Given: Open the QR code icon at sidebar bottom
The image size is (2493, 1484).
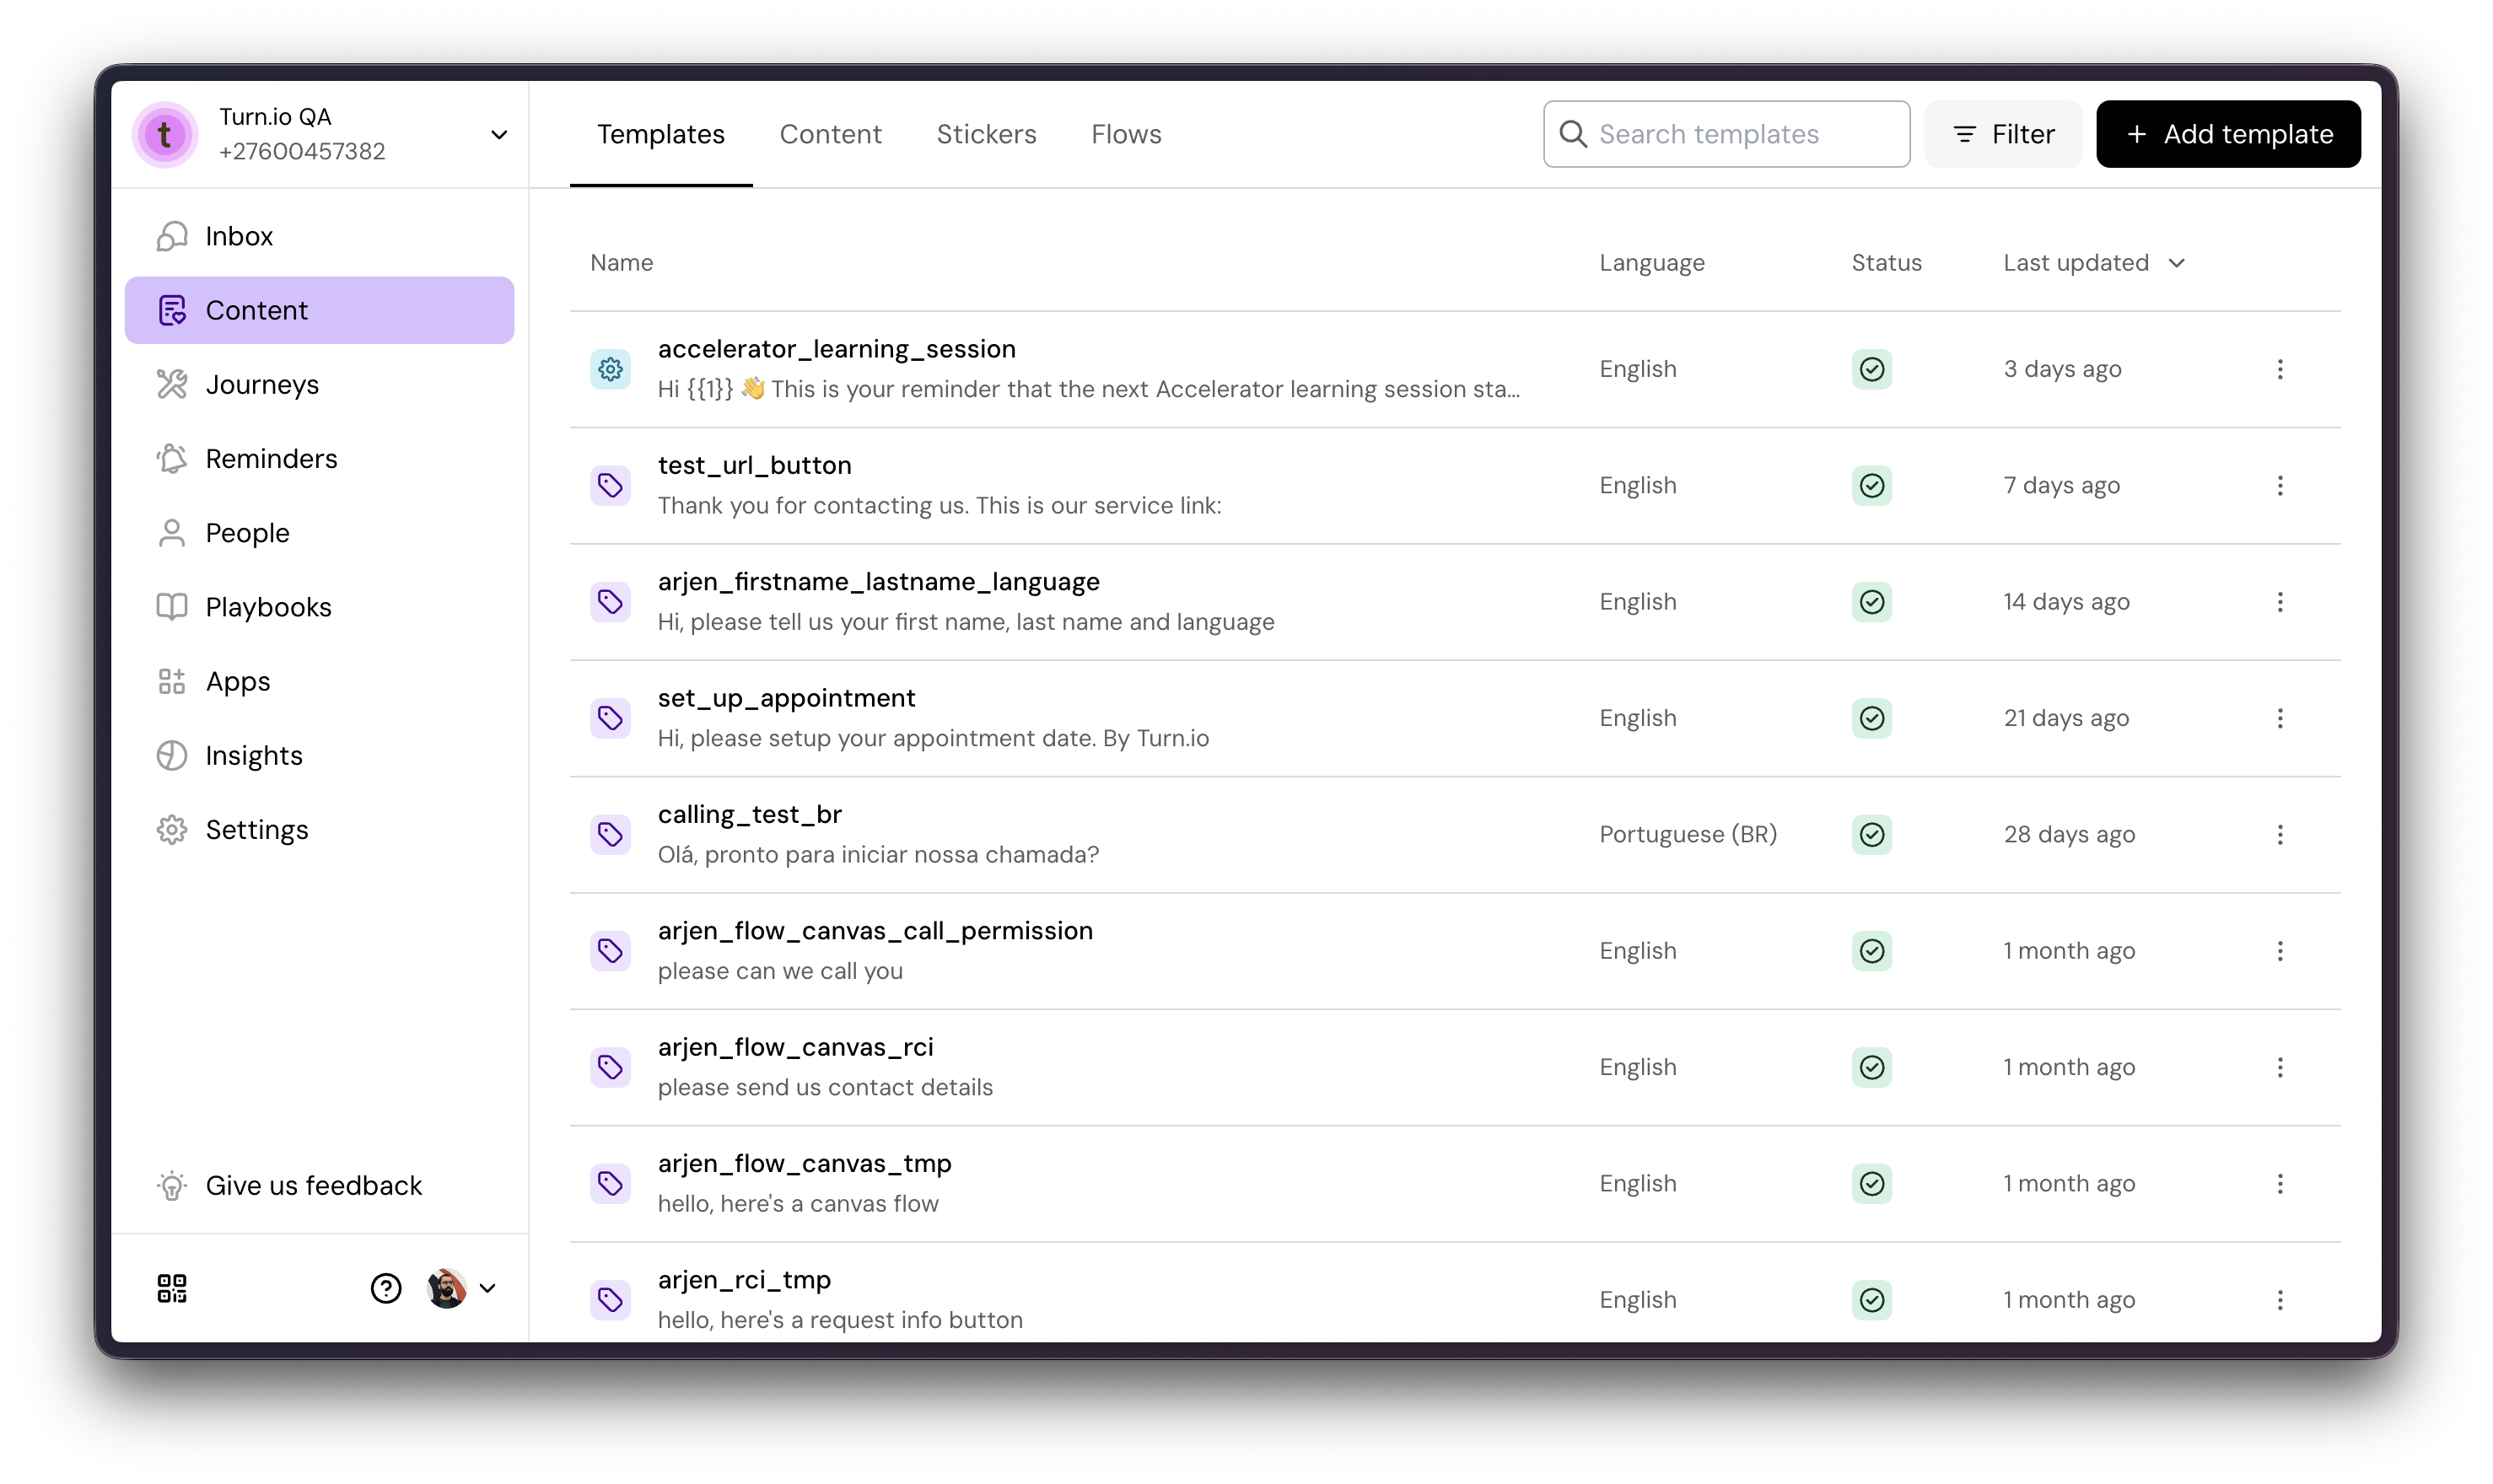Looking at the screenshot, I should click(172, 1288).
